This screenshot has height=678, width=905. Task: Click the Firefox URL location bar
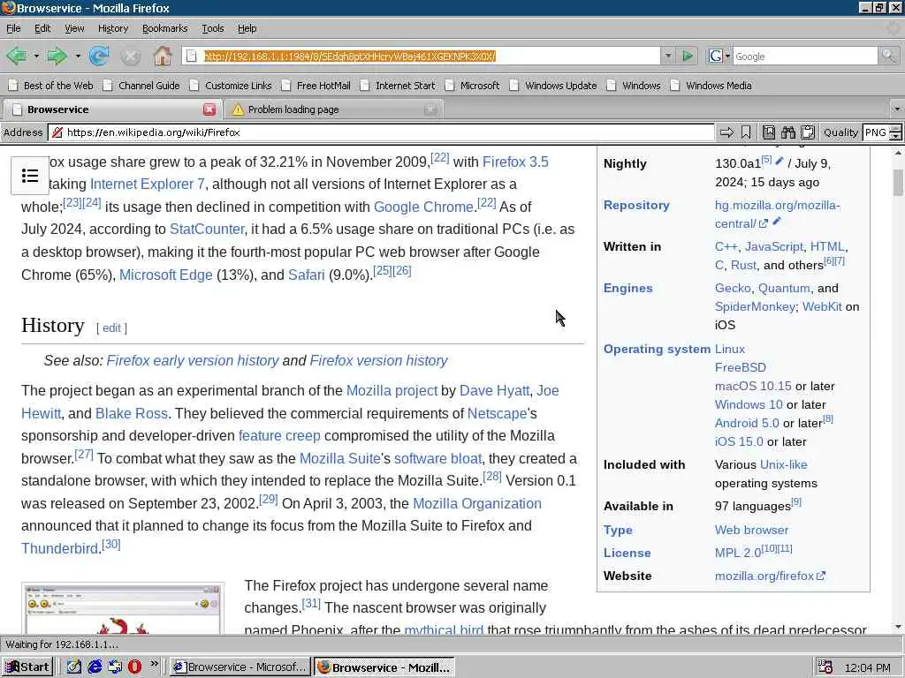pyautogui.click(x=420, y=56)
